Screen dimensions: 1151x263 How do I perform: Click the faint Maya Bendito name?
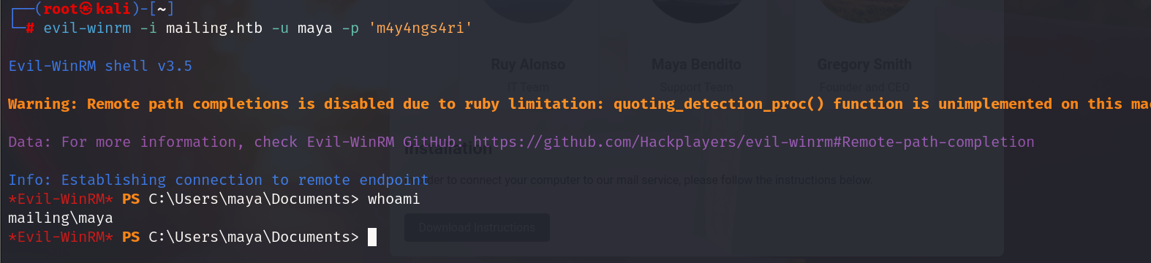(x=696, y=64)
